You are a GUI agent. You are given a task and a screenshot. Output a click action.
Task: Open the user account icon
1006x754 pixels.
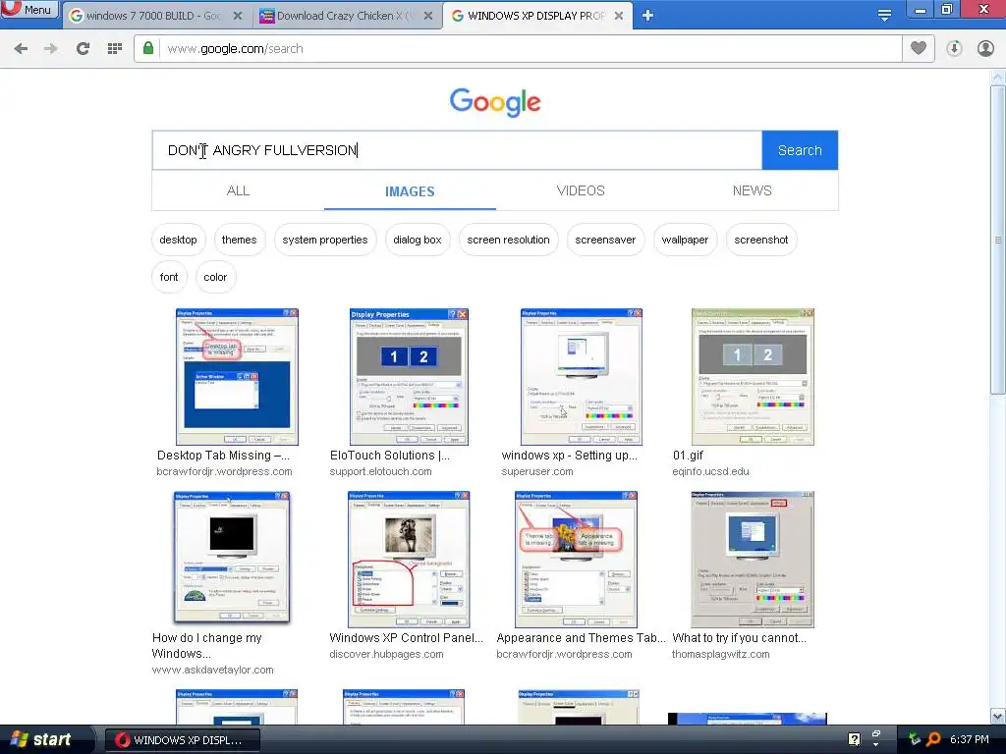coord(985,49)
